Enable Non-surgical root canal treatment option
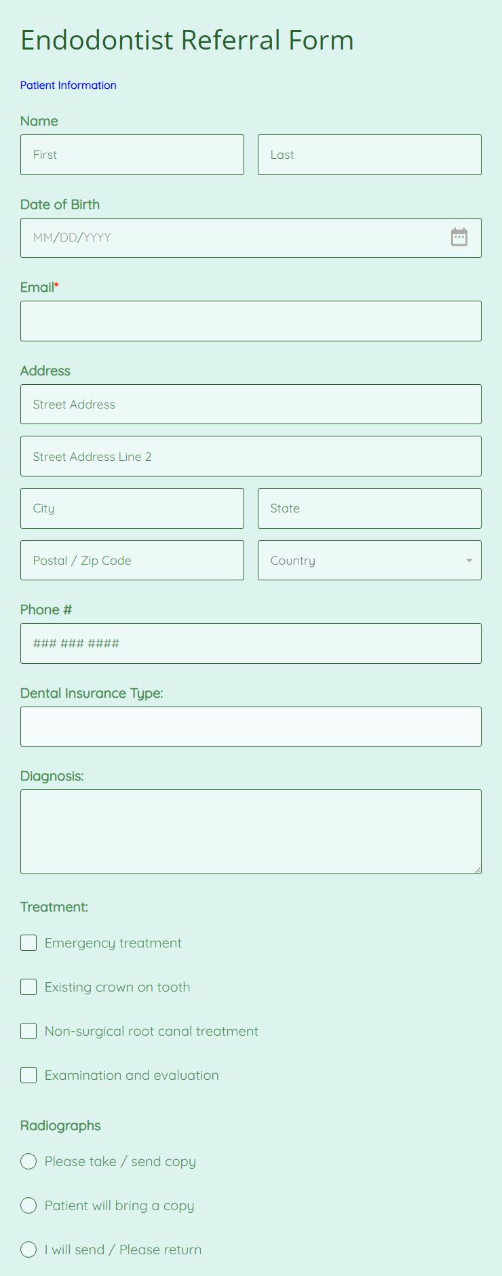 point(28,1031)
